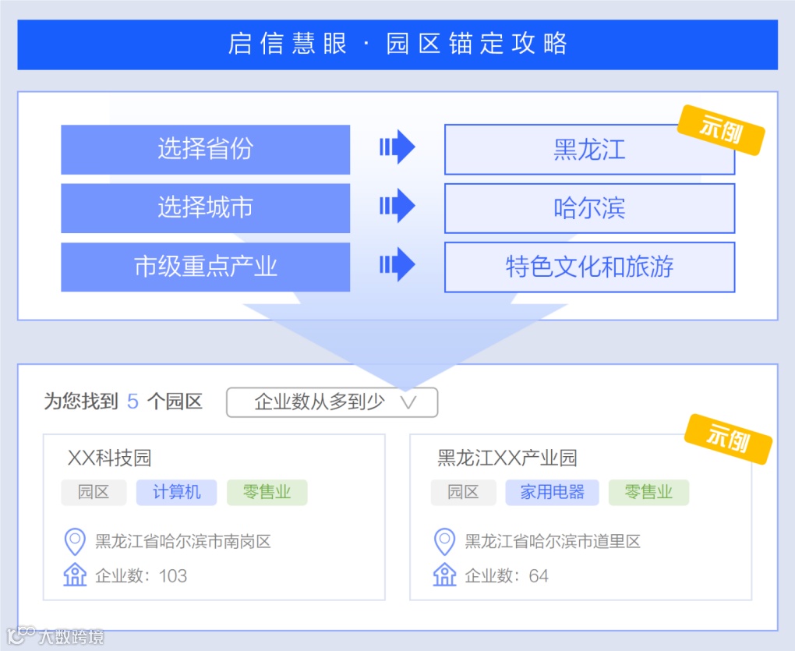
Task: Click the building icon beside 企业数: 64
Action: (444, 575)
